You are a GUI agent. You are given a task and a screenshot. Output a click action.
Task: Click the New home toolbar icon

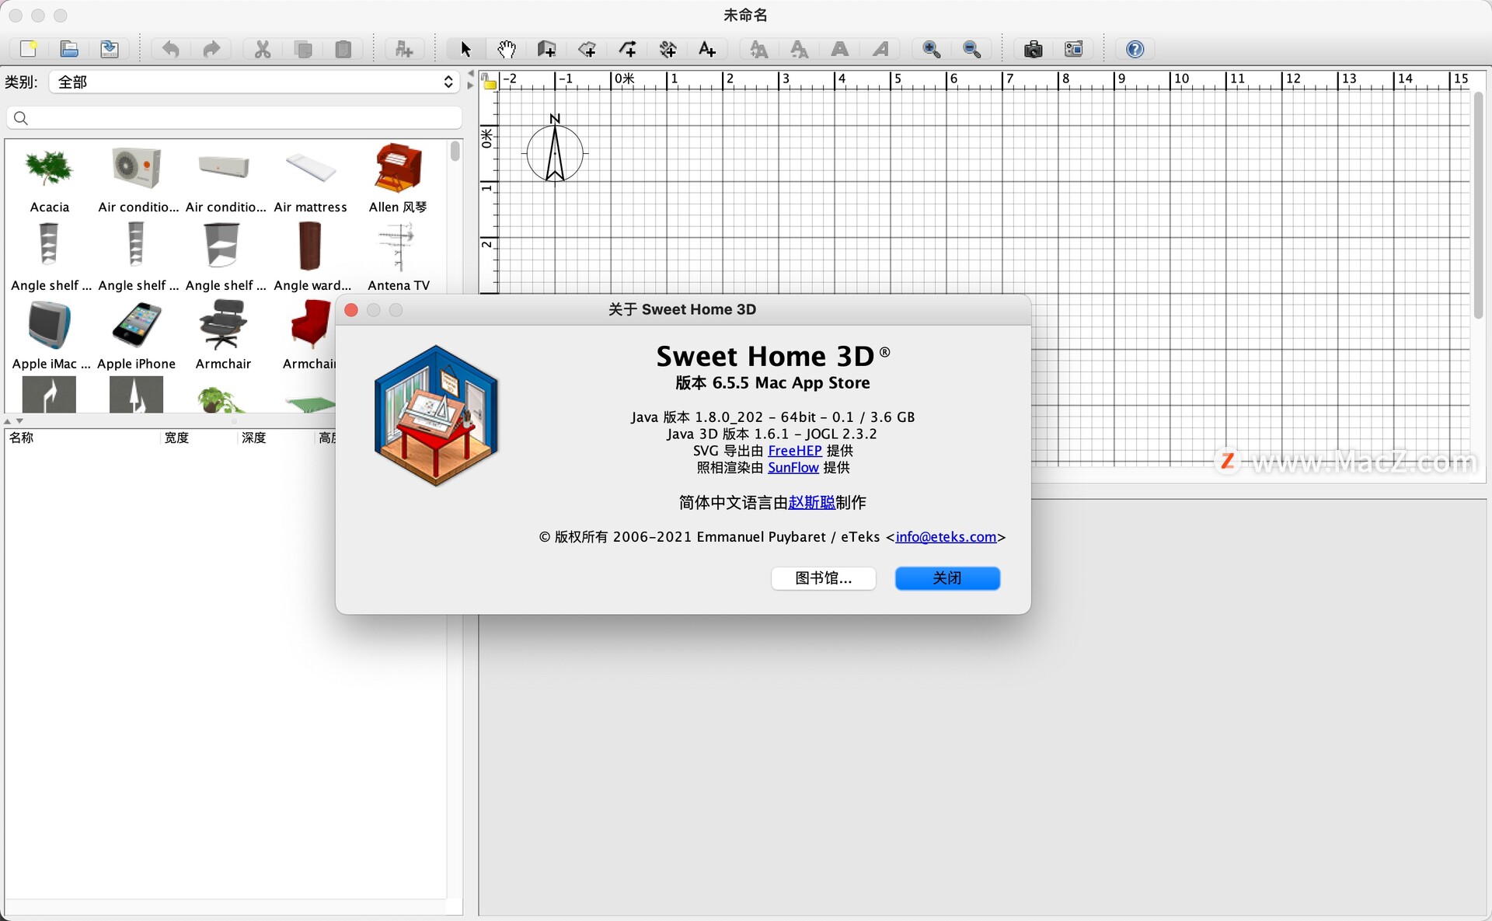[x=29, y=49]
